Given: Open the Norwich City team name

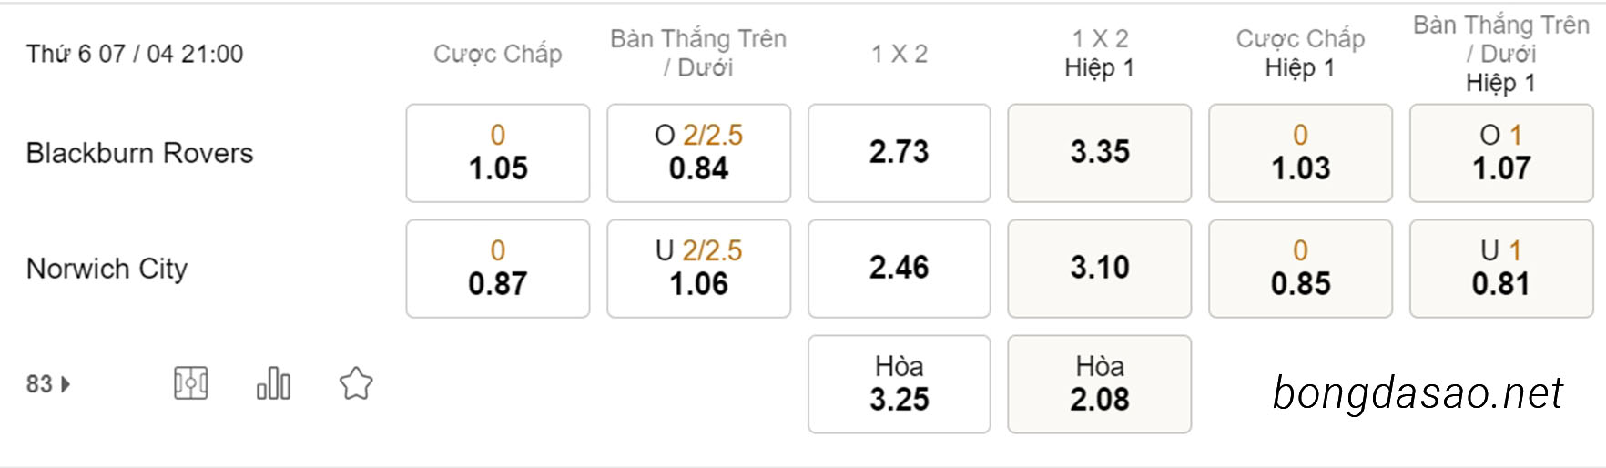Looking at the screenshot, I should click(107, 269).
